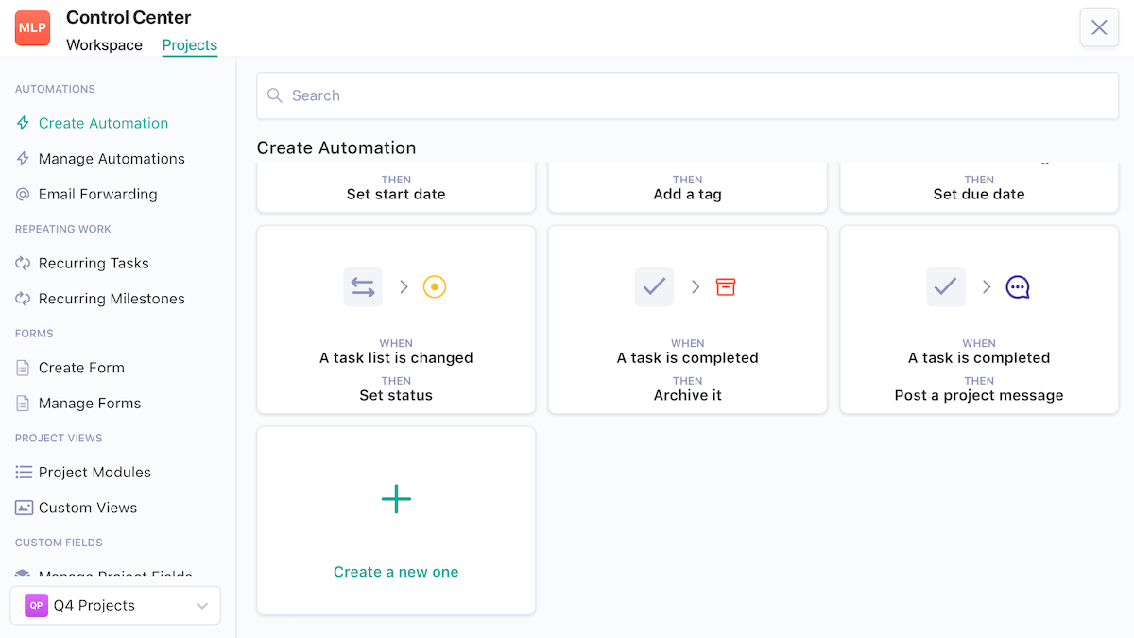Viewport: 1134px width, 638px height.
Task: Click the Custom Views image icon
Action: tap(24, 508)
